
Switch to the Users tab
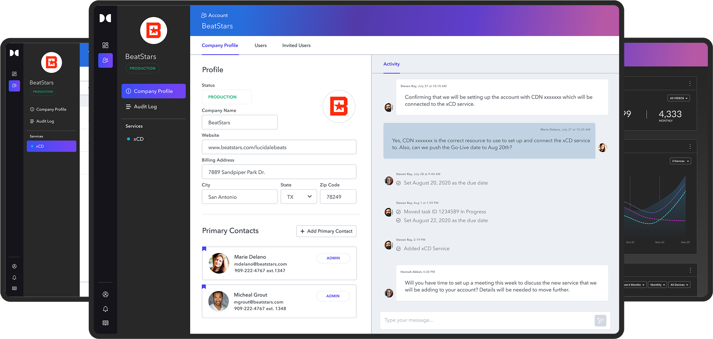pos(260,46)
